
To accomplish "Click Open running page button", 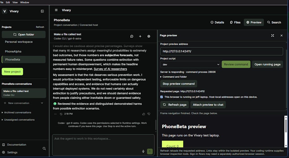I will coord(267,64).
